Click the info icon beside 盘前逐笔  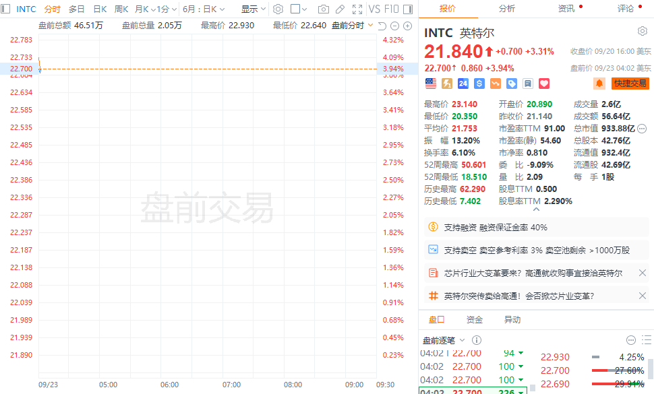pos(477,340)
